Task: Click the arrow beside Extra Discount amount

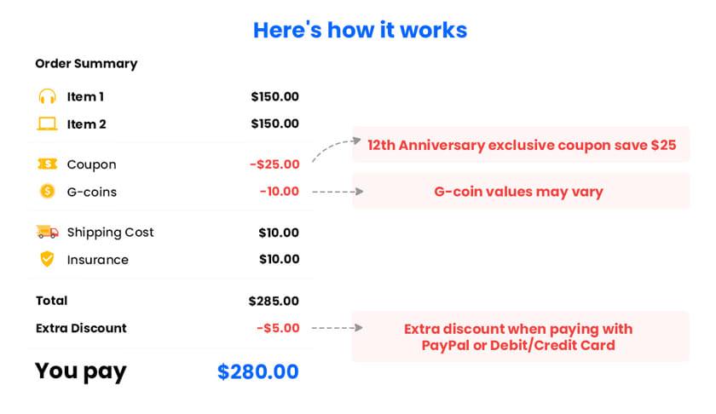Action: point(333,328)
